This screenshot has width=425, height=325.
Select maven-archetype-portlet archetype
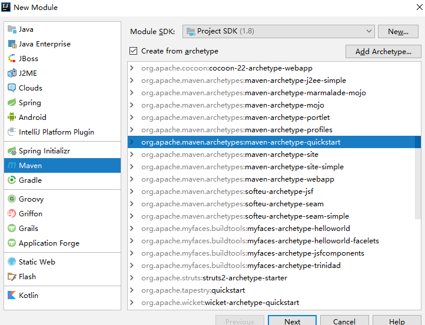click(x=271, y=118)
